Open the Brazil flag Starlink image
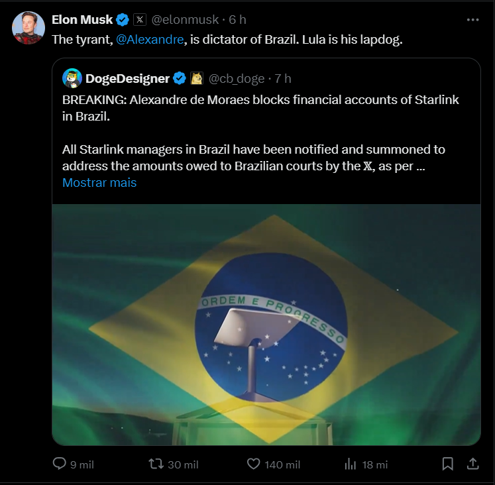Screen dimensions: 495x485 [266, 325]
